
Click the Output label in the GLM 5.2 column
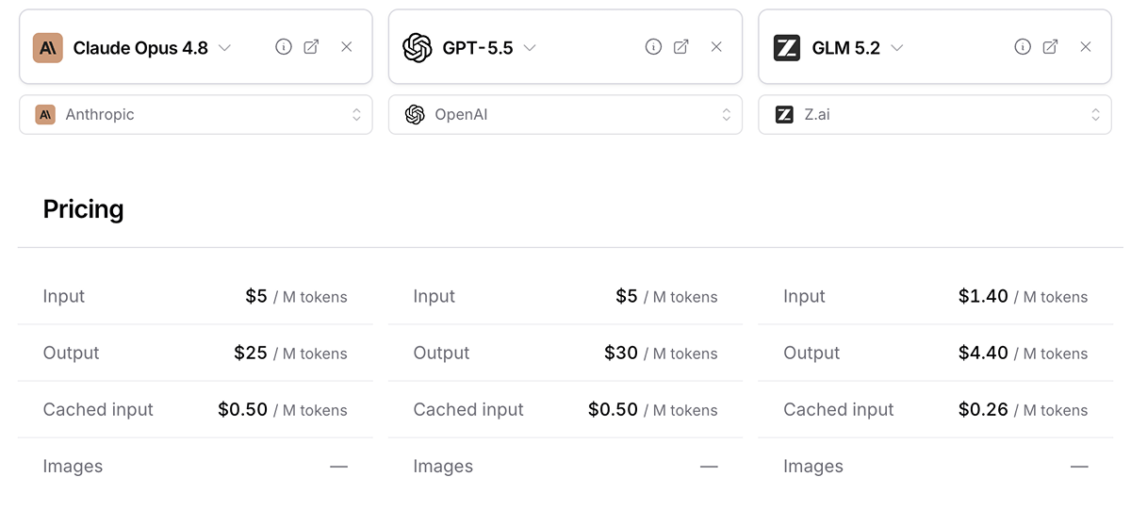click(x=811, y=354)
